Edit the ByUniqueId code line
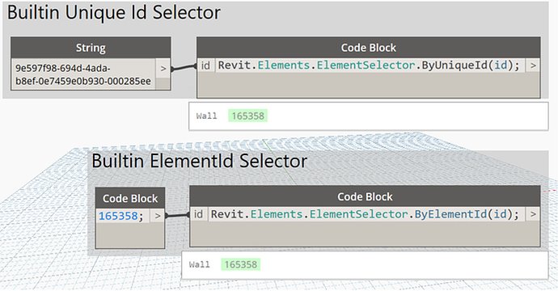Screen dimensions: 558x291 click(x=370, y=65)
